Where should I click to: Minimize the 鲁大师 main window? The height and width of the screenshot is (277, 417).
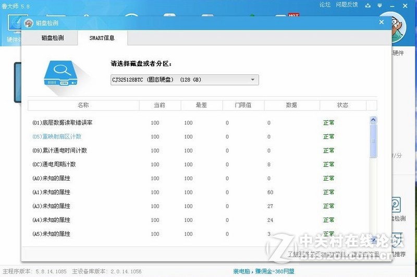click(x=393, y=6)
